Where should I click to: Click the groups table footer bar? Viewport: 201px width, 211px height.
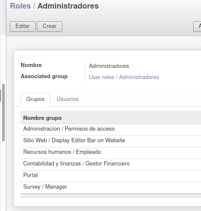coord(111,196)
